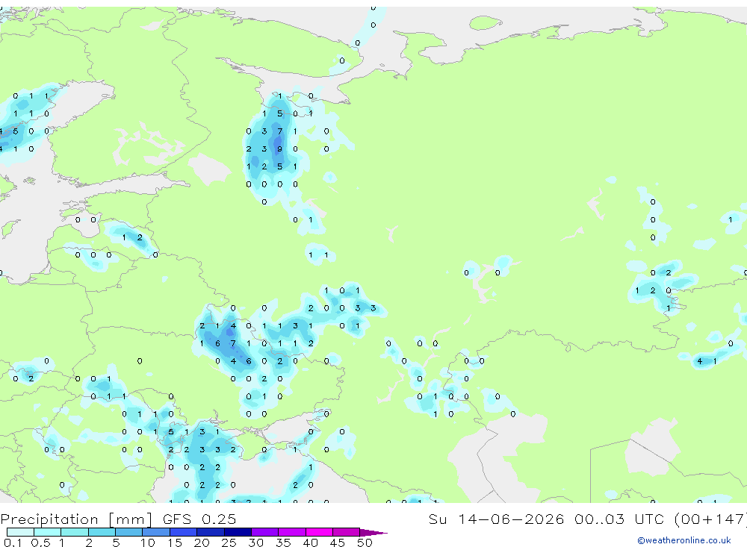Screen dimensions: 747x547
Task: Click the 0.5–1 mm legend color box
Action: tap(48, 532)
